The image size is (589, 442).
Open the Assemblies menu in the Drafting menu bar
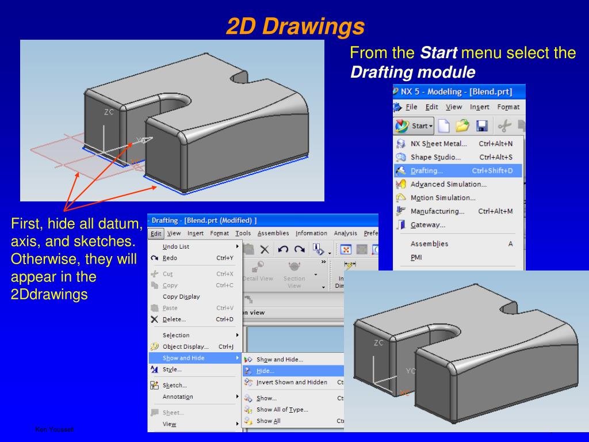click(x=273, y=234)
